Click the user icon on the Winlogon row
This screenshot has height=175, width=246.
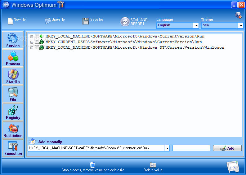pos(42,47)
